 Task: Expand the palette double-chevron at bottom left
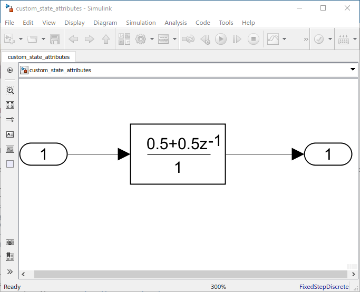point(10,272)
